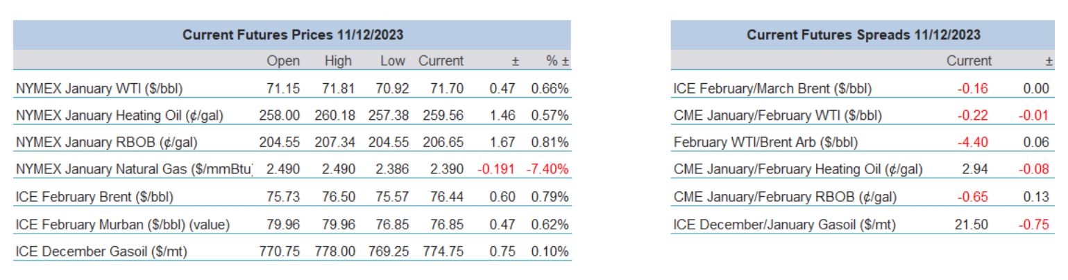
Task: Select the ICE February/March Brent spread label
Action: tap(772, 89)
